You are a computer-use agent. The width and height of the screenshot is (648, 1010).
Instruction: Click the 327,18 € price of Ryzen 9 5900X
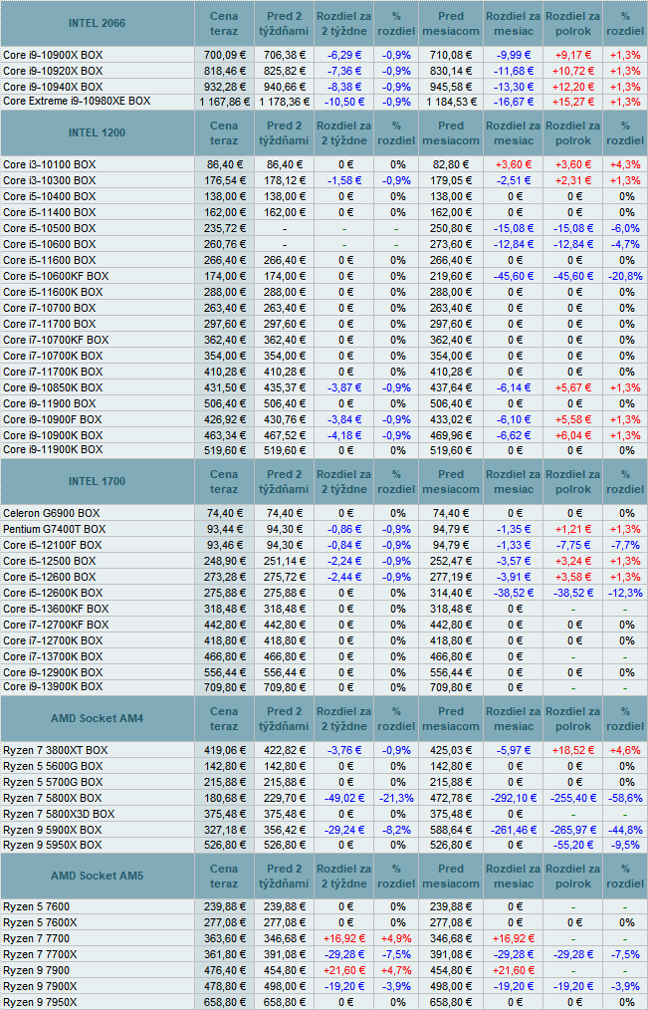[224, 831]
